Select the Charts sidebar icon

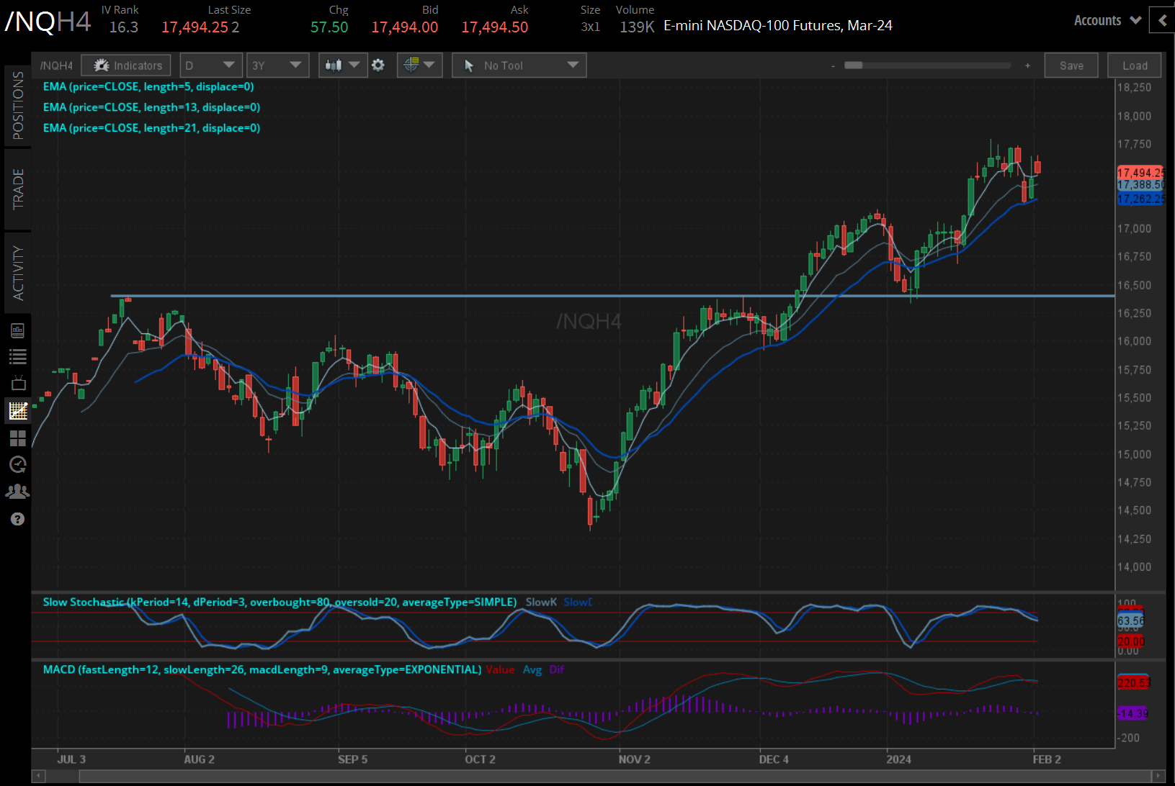coord(17,410)
